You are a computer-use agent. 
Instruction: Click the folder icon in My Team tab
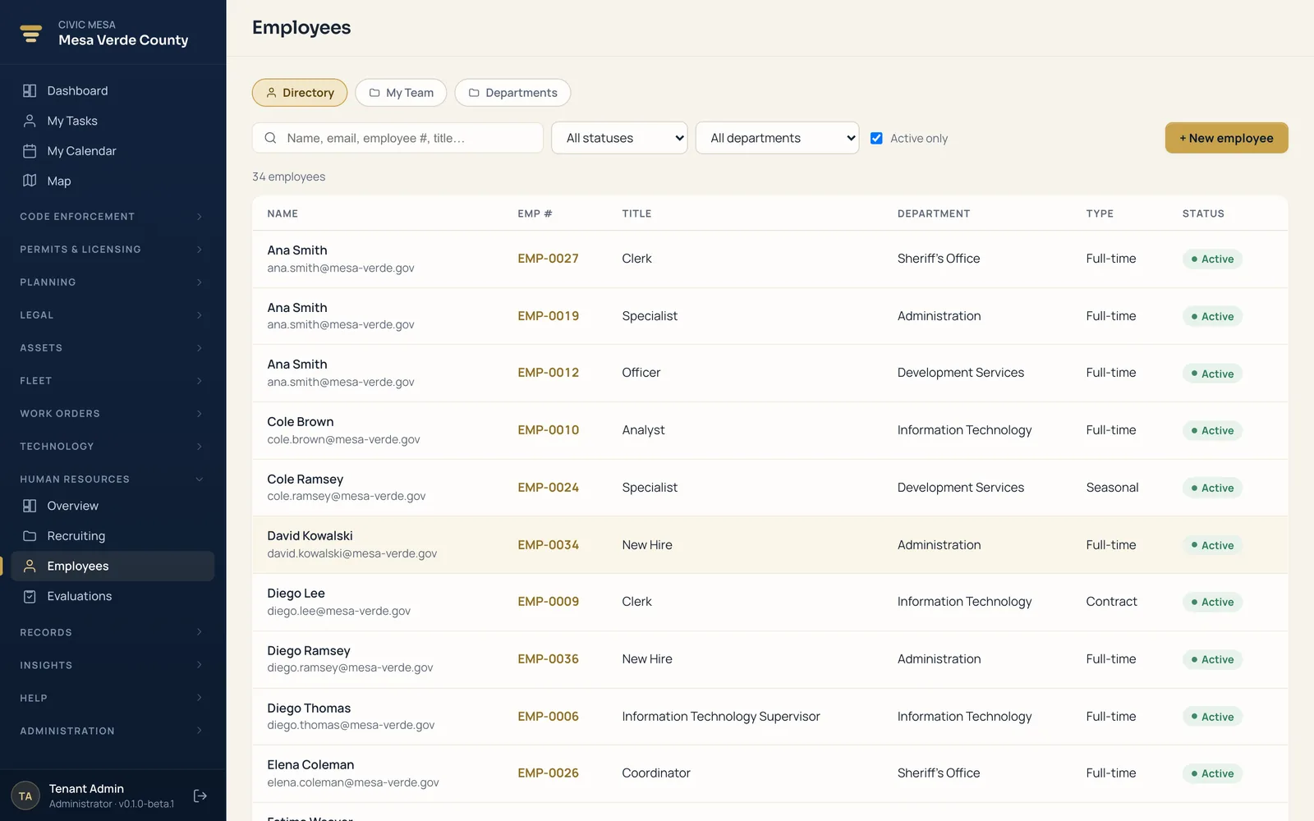coord(374,93)
